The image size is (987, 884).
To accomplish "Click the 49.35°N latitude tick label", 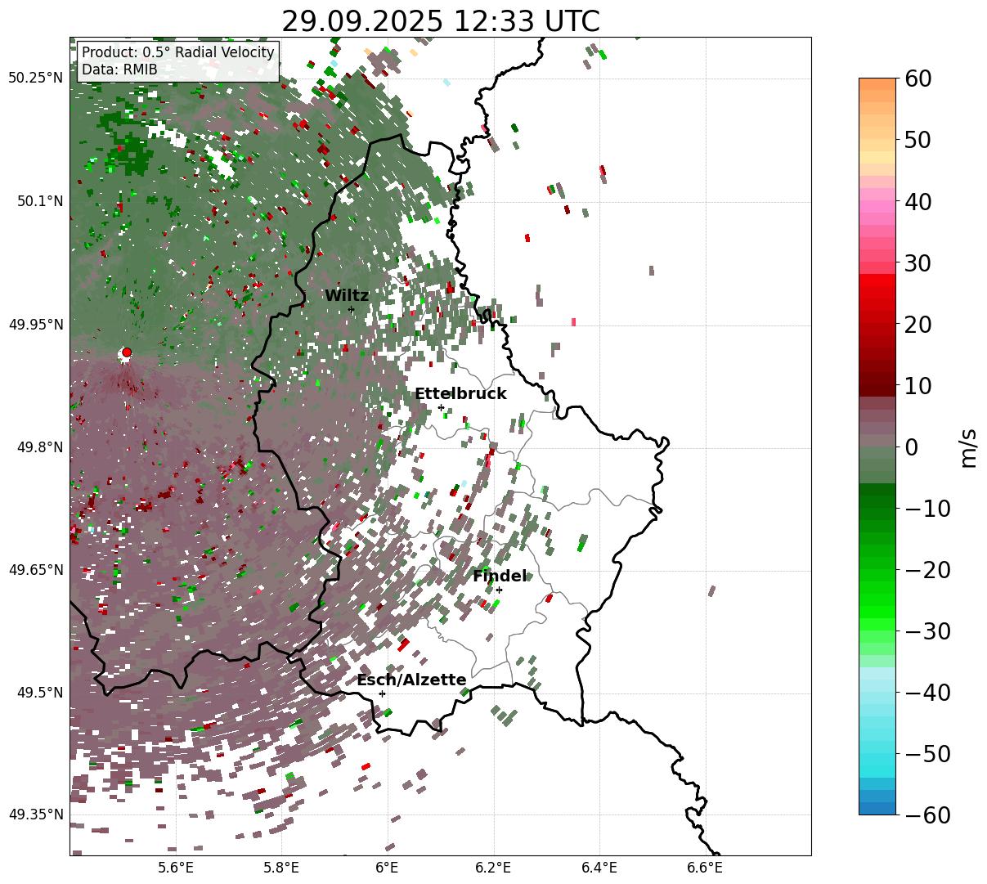I will click(35, 814).
